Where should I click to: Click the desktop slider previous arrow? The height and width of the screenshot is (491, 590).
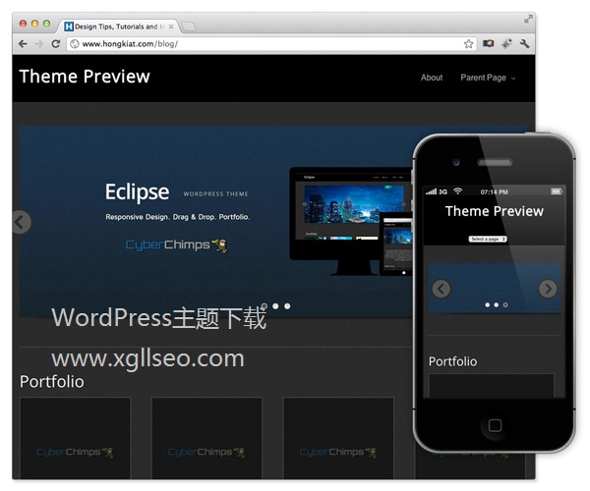click(x=21, y=222)
